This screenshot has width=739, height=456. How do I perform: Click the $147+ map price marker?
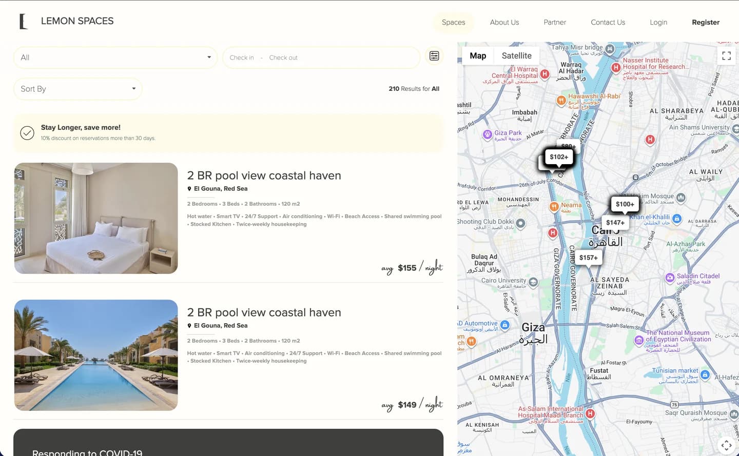[615, 223]
